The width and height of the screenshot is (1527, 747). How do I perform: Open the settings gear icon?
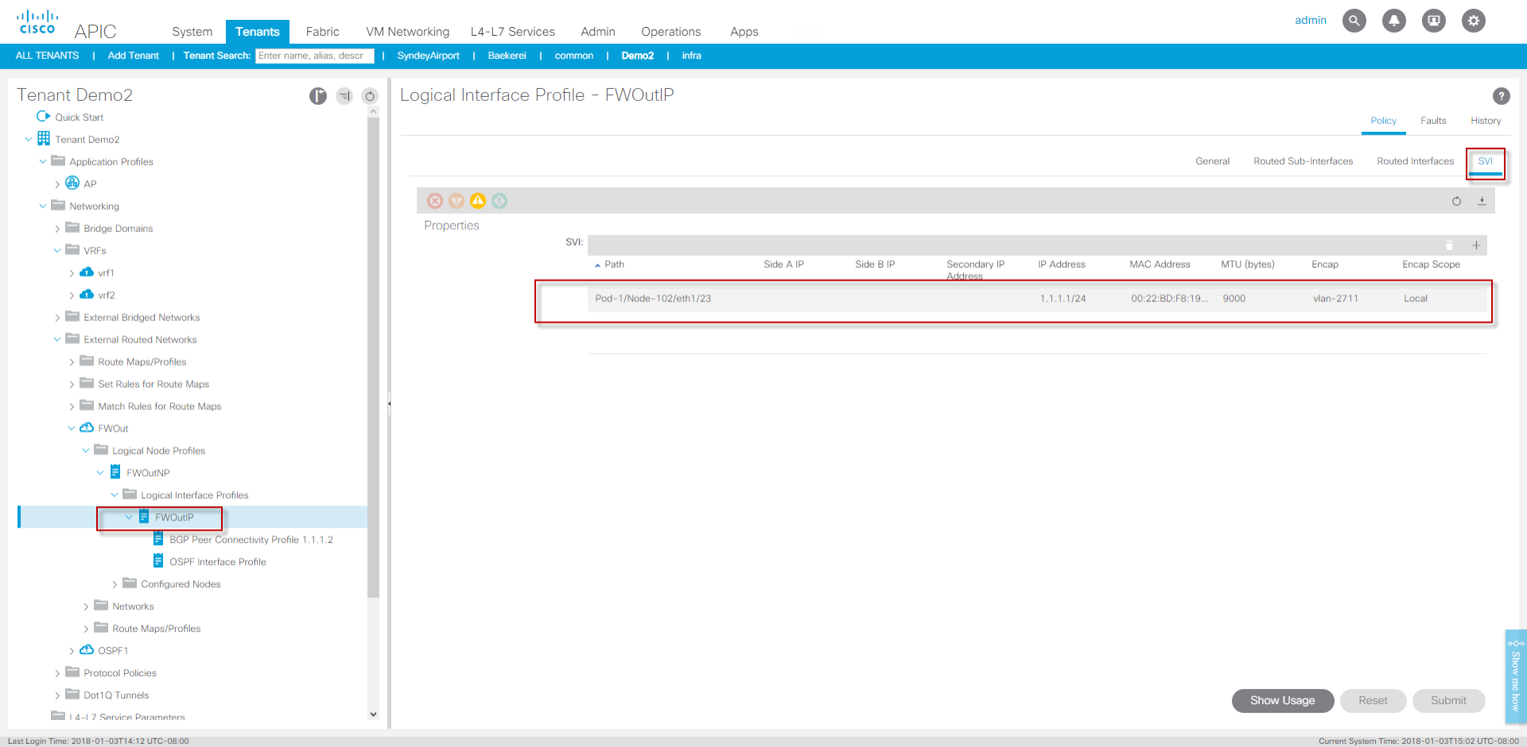[1473, 21]
